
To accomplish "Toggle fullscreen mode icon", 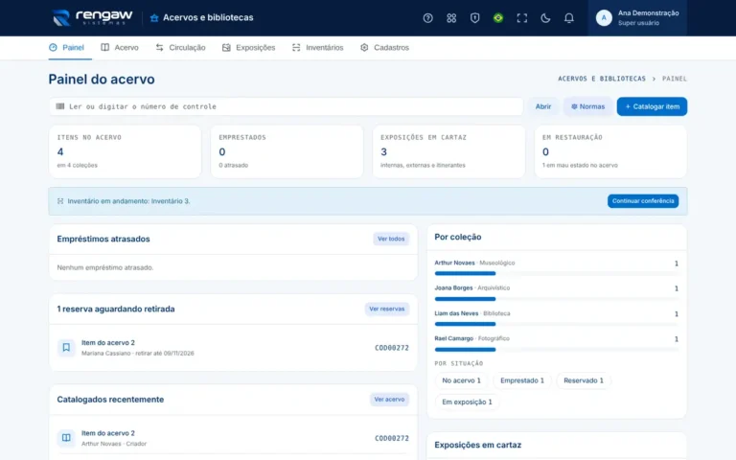I will click(521, 18).
